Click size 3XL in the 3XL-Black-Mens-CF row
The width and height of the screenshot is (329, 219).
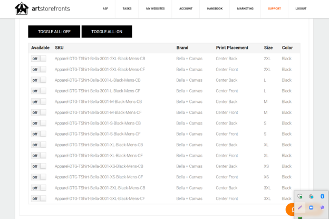(267, 198)
